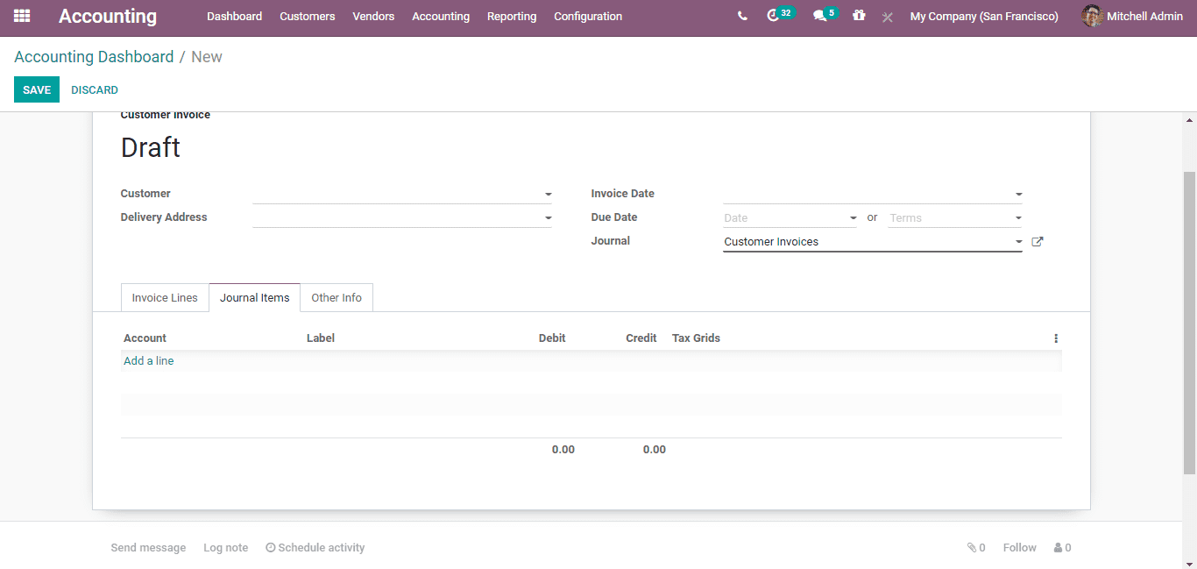Image resolution: width=1197 pixels, height=569 pixels.
Task: Switch to the Invoice Lines tab
Action: [x=165, y=297]
